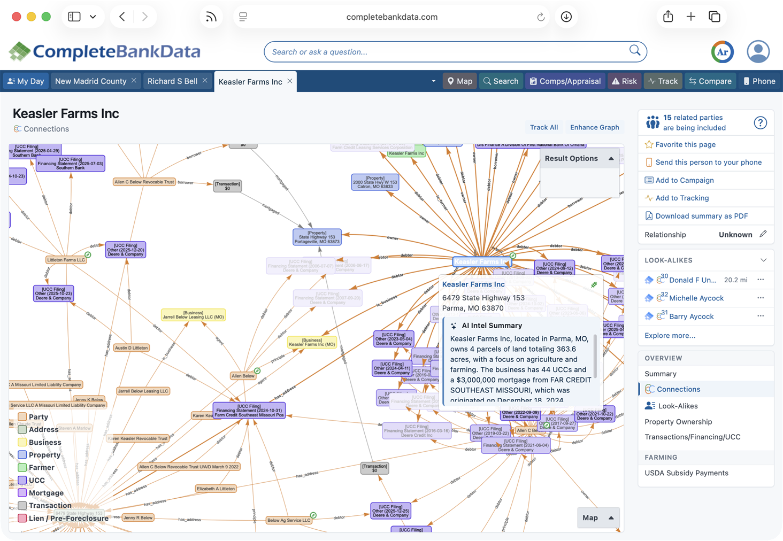This screenshot has height=541, width=783.
Task: Click the search magnifier icon in search bar
Action: pyautogui.click(x=635, y=51)
